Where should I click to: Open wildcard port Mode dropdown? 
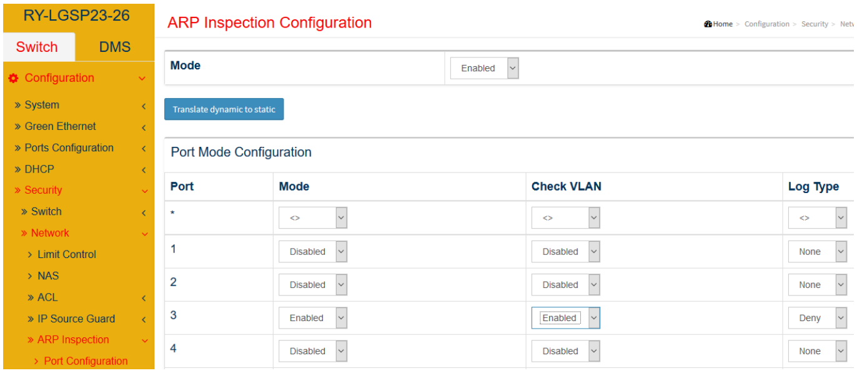(313, 217)
